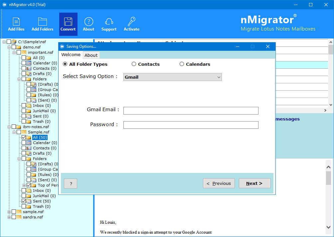
Task: Click the demo.nsf folder icon
Action: click(x=19, y=47)
